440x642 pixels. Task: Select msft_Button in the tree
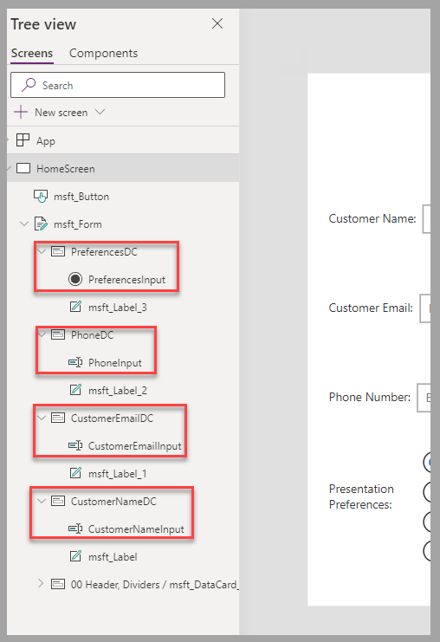coord(81,197)
